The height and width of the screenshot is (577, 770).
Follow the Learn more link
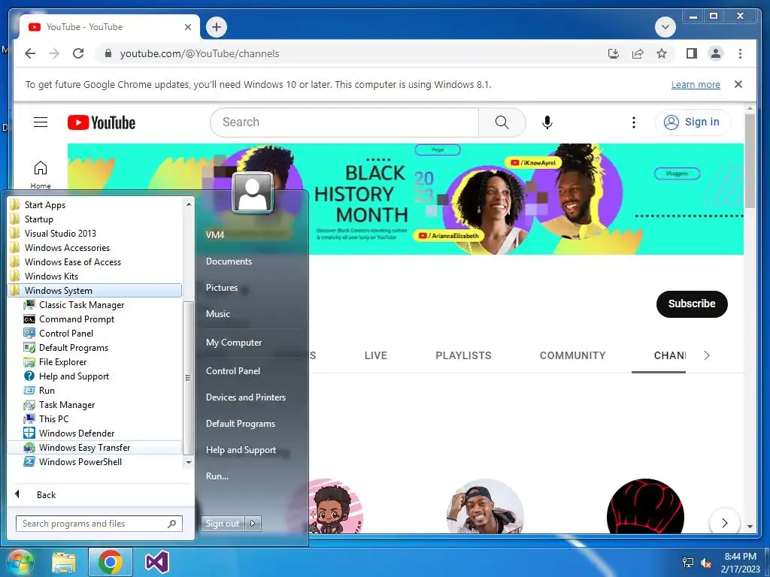(696, 85)
